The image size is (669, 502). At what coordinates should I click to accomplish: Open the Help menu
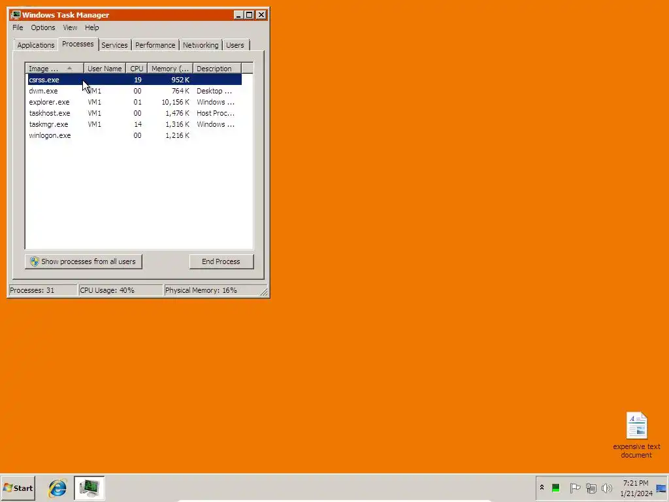coord(91,27)
